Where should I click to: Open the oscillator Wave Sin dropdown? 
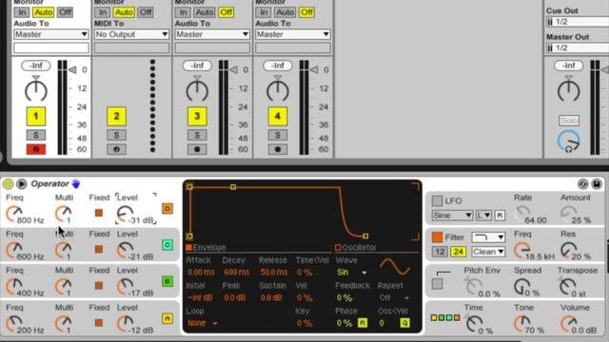pos(351,273)
